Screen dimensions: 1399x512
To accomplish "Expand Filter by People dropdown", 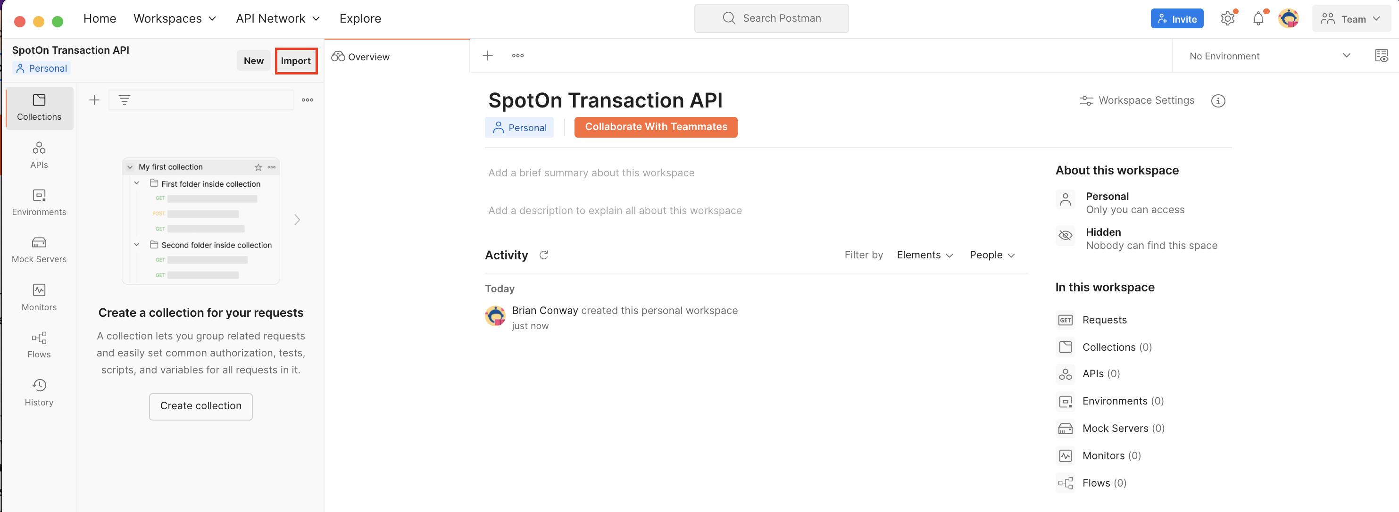I will tap(992, 254).
